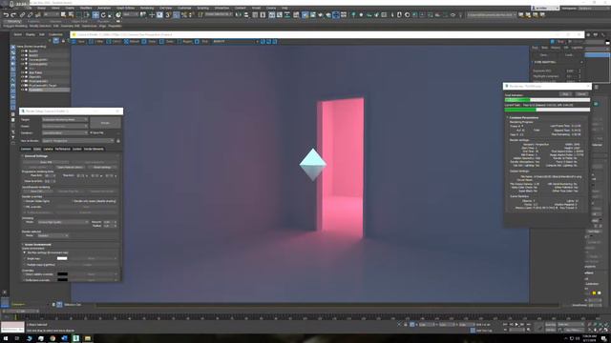Click Erase in Corona frame buffer toolbar
The height and width of the screenshot is (343, 611).
(150, 41)
